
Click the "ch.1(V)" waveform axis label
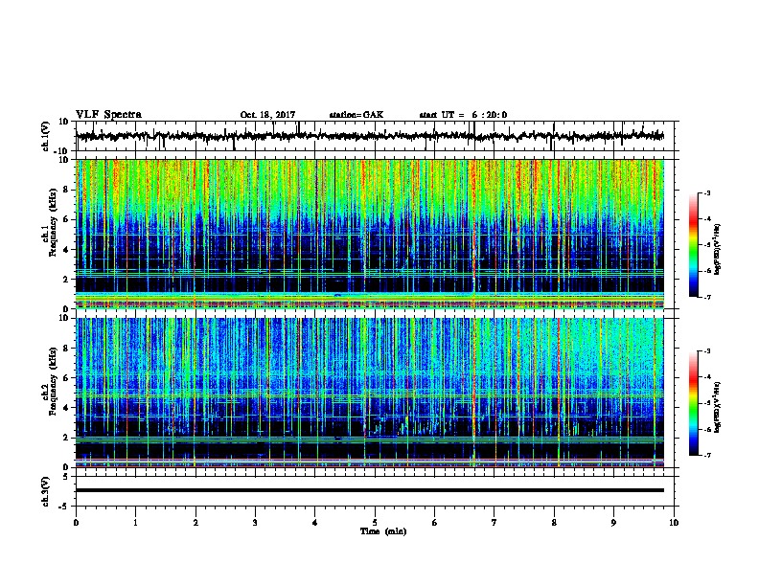46,136
